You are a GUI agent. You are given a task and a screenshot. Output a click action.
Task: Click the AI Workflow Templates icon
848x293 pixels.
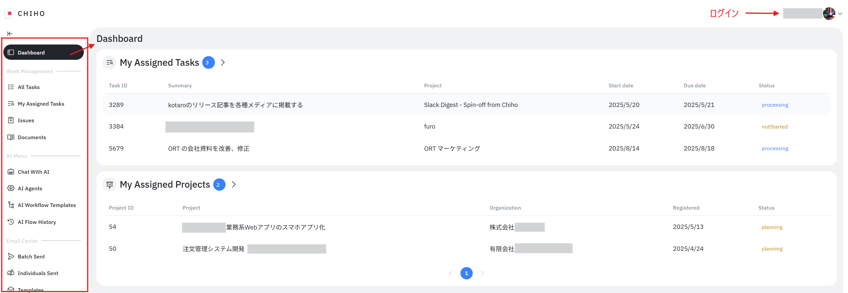(x=11, y=205)
